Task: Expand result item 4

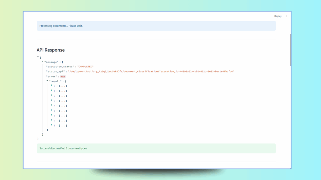Action: pyautogui.click(x=52, y=106)
